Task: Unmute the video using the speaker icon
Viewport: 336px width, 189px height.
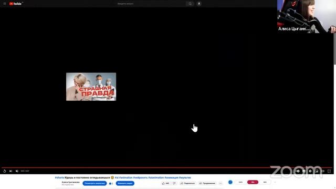Action: 17,171
